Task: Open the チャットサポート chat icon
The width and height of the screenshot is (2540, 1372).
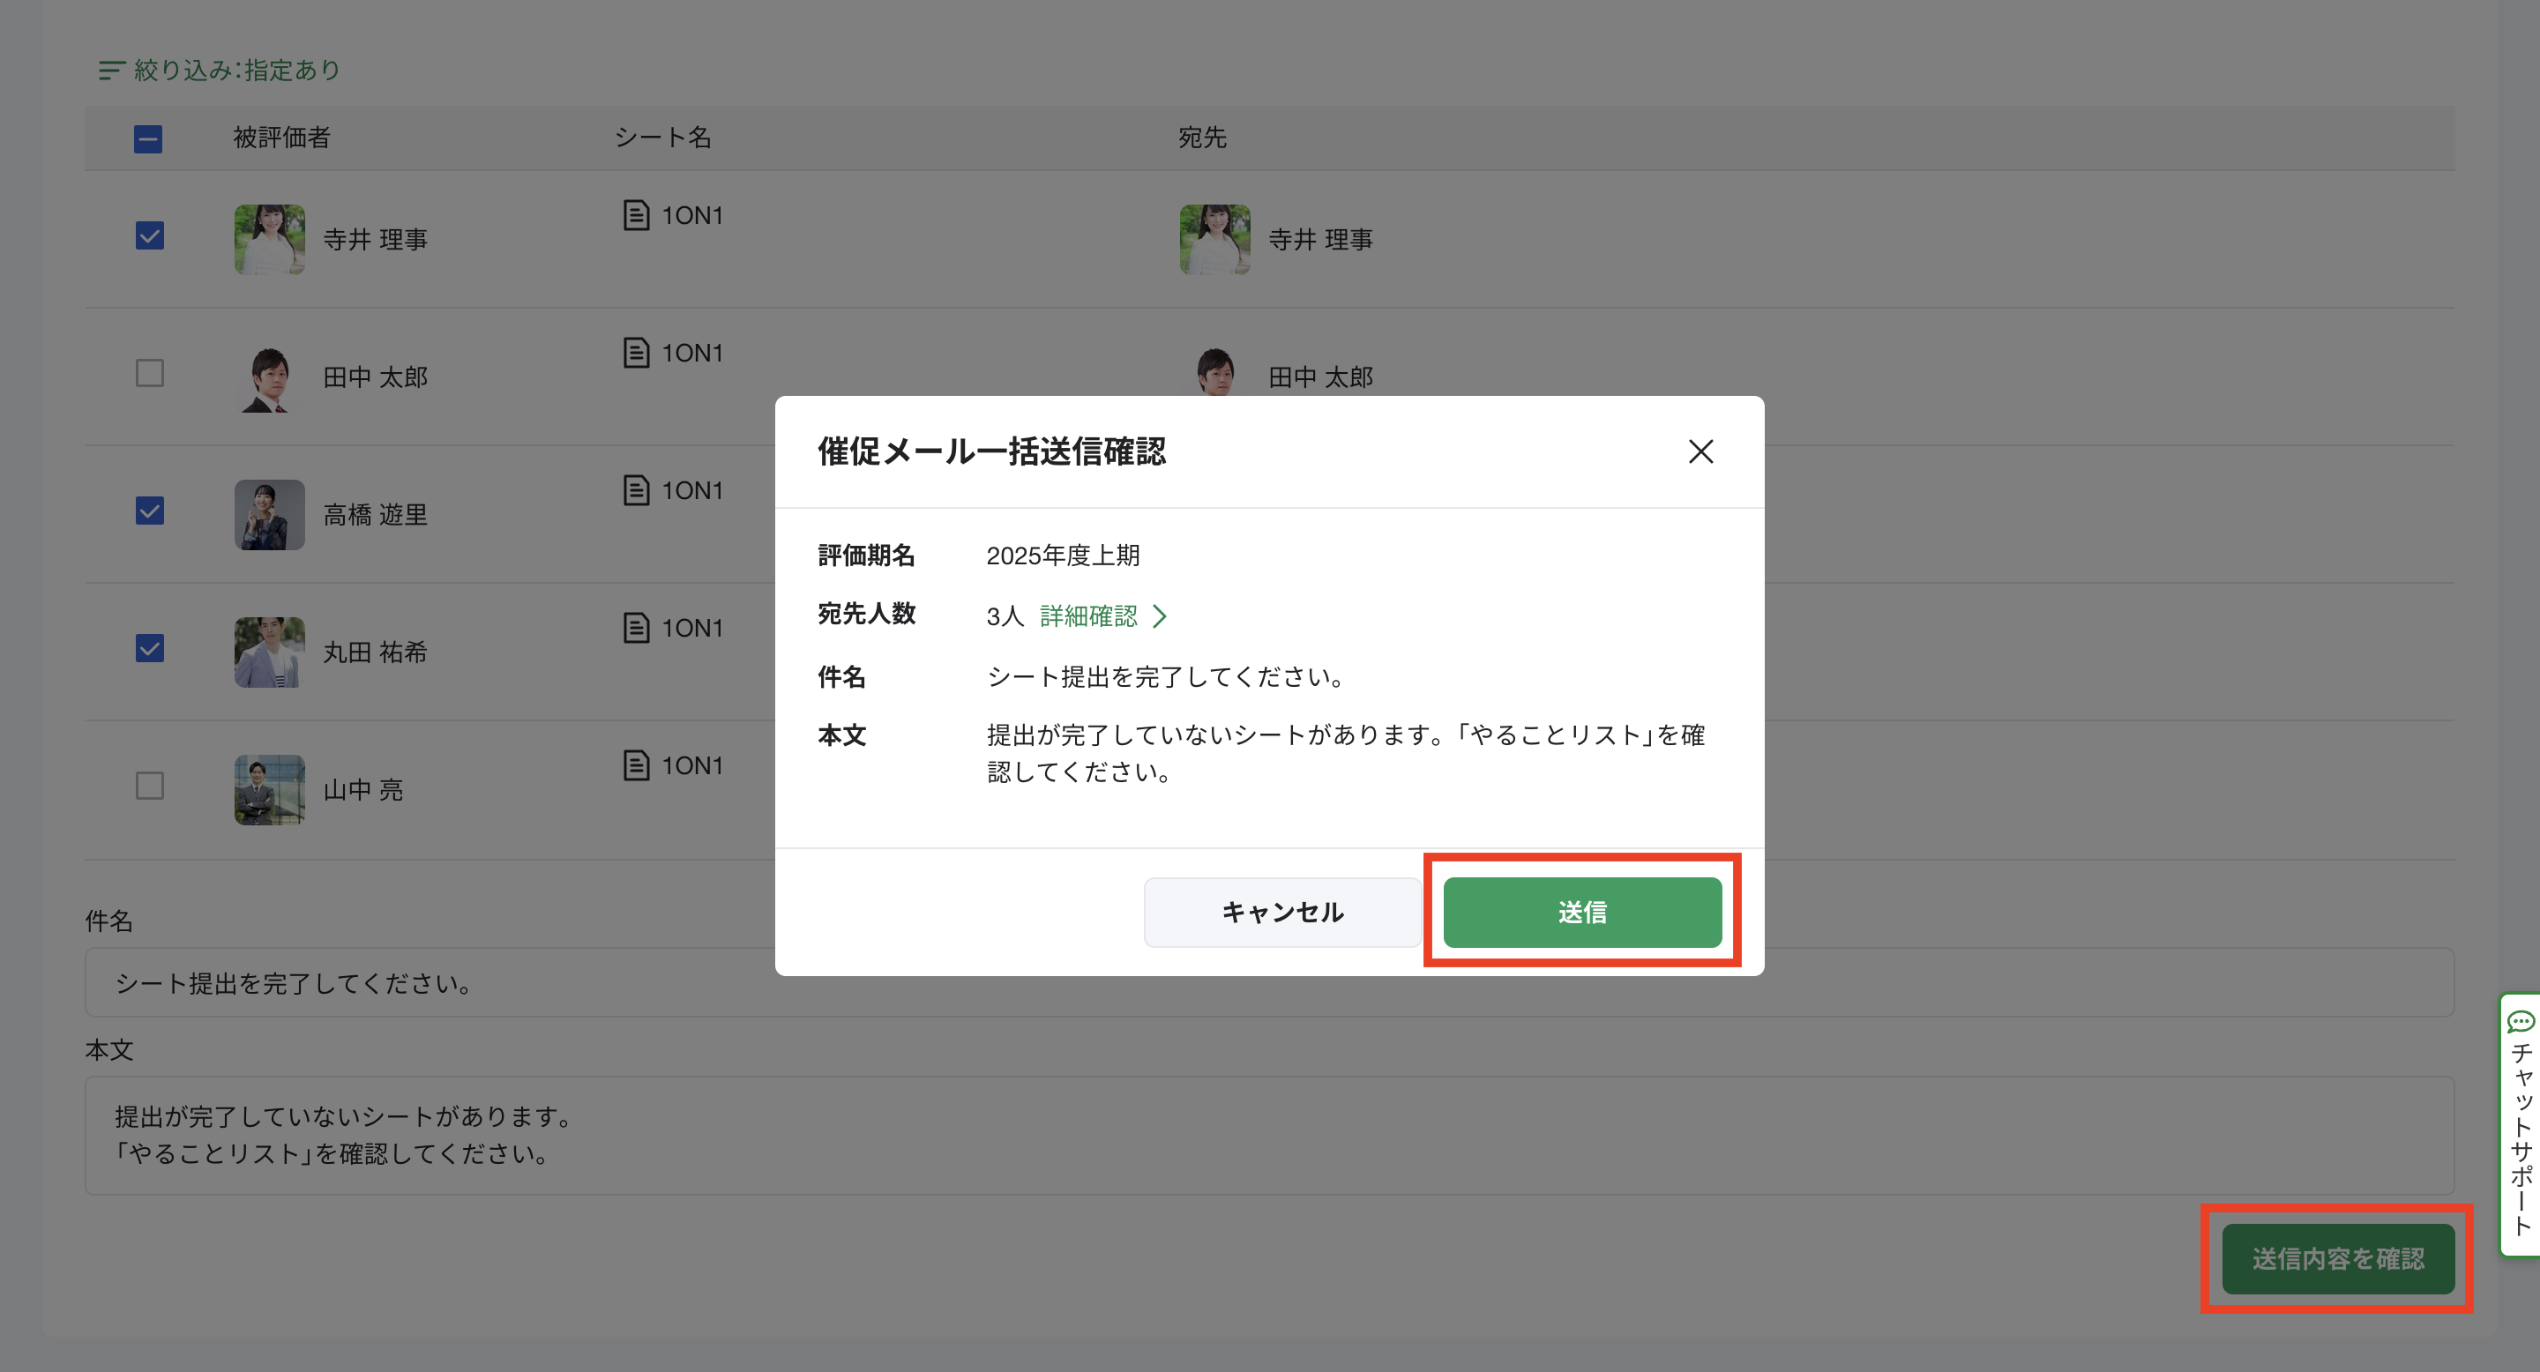Action: pos(2521,1021)
